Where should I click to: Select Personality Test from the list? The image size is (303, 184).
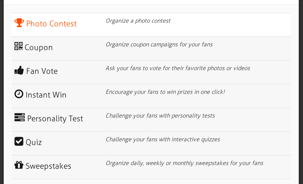click(x=55, y=118)
